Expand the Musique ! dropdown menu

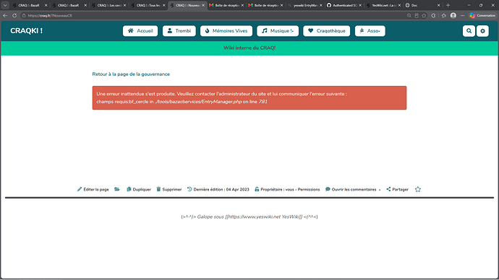pyautogui.click(x=278, y=31)
